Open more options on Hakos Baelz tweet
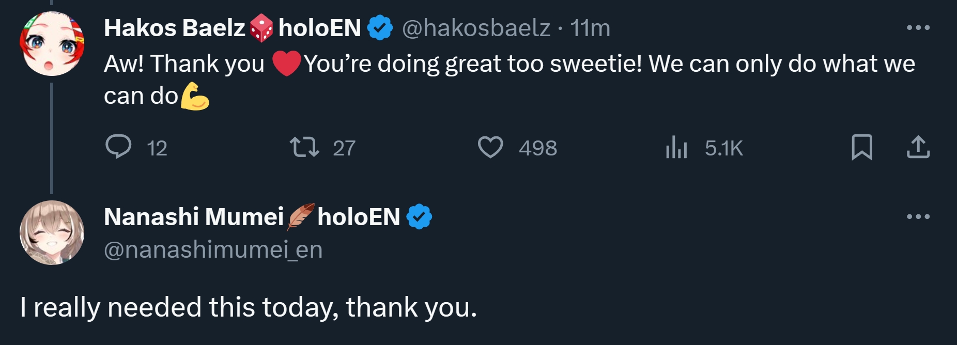This screenshot has height=345, width=957. (x=918, y=28)
